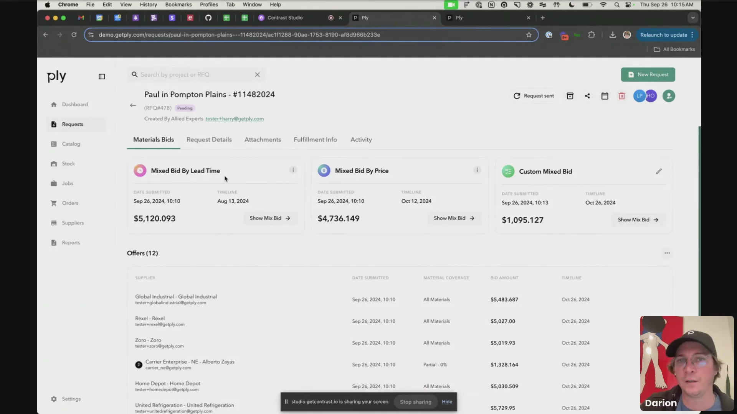Screen dimensions: 737x414
Task: Open the History menu in menu bar
Action: tap(148, 5)
